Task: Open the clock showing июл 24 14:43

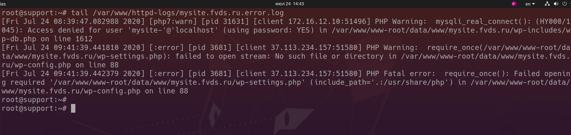Action: tap(290, 4)
